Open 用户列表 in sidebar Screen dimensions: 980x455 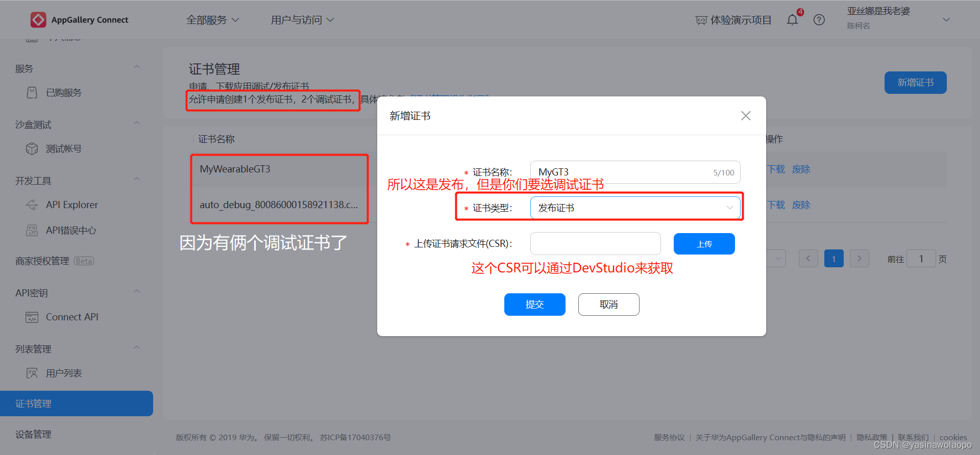(x=64, y=373)
